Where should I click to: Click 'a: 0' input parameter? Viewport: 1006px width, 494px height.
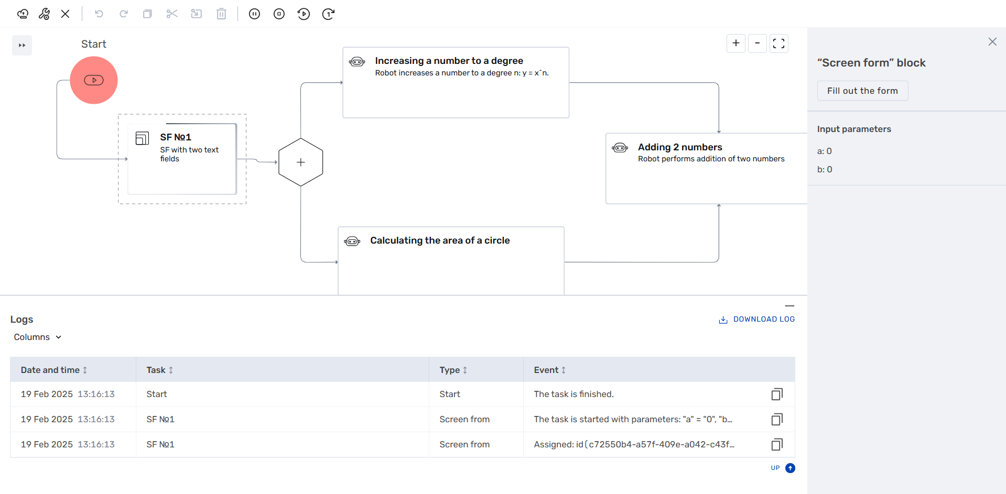[x=825, y=151]
